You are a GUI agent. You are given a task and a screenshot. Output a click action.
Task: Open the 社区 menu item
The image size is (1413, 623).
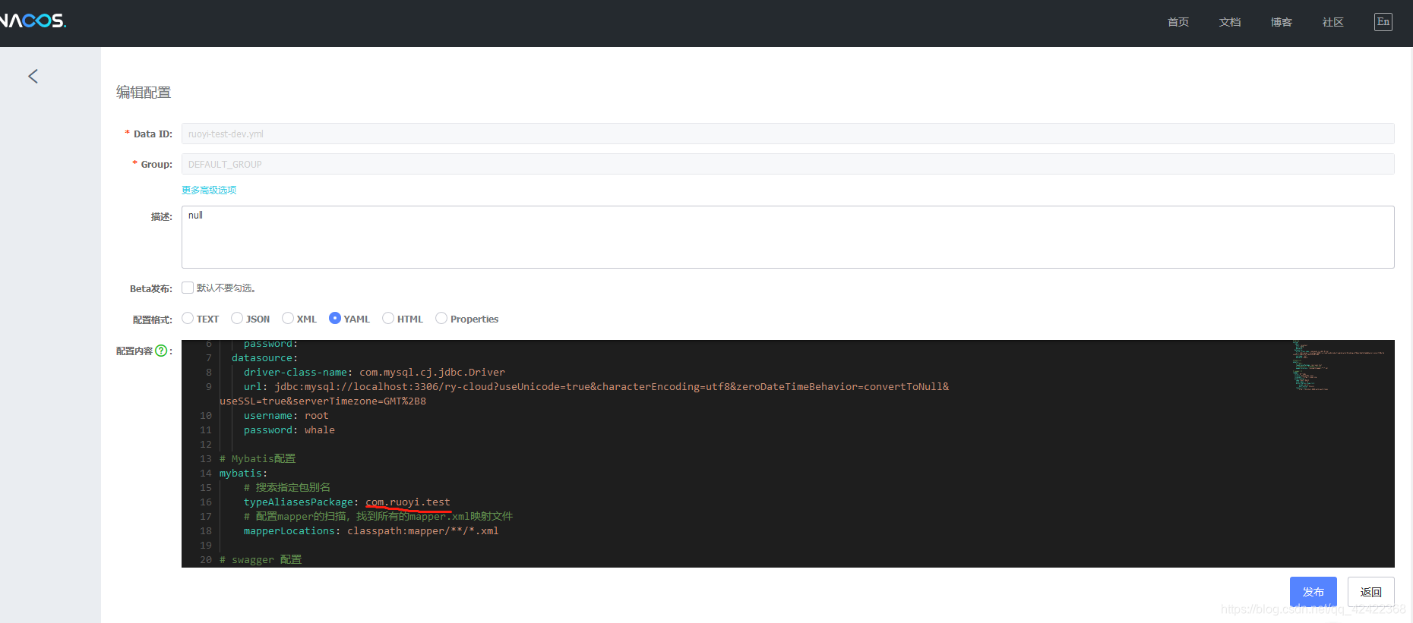point(1333,22)
